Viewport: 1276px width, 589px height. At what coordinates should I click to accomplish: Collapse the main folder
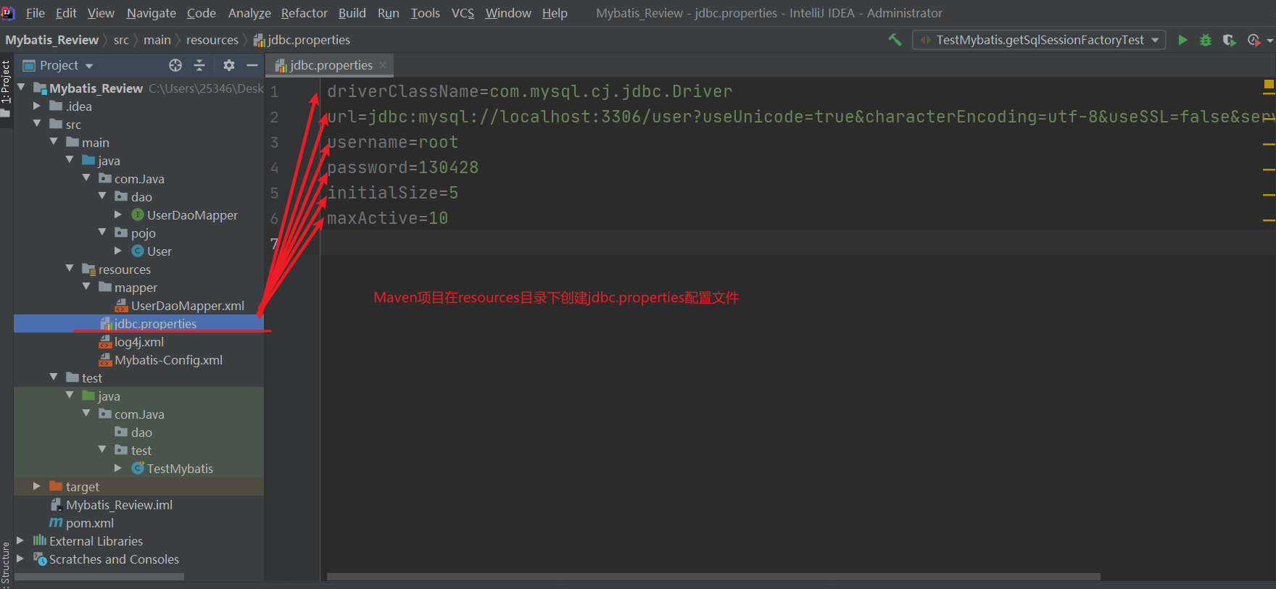(x=54, y=142)
